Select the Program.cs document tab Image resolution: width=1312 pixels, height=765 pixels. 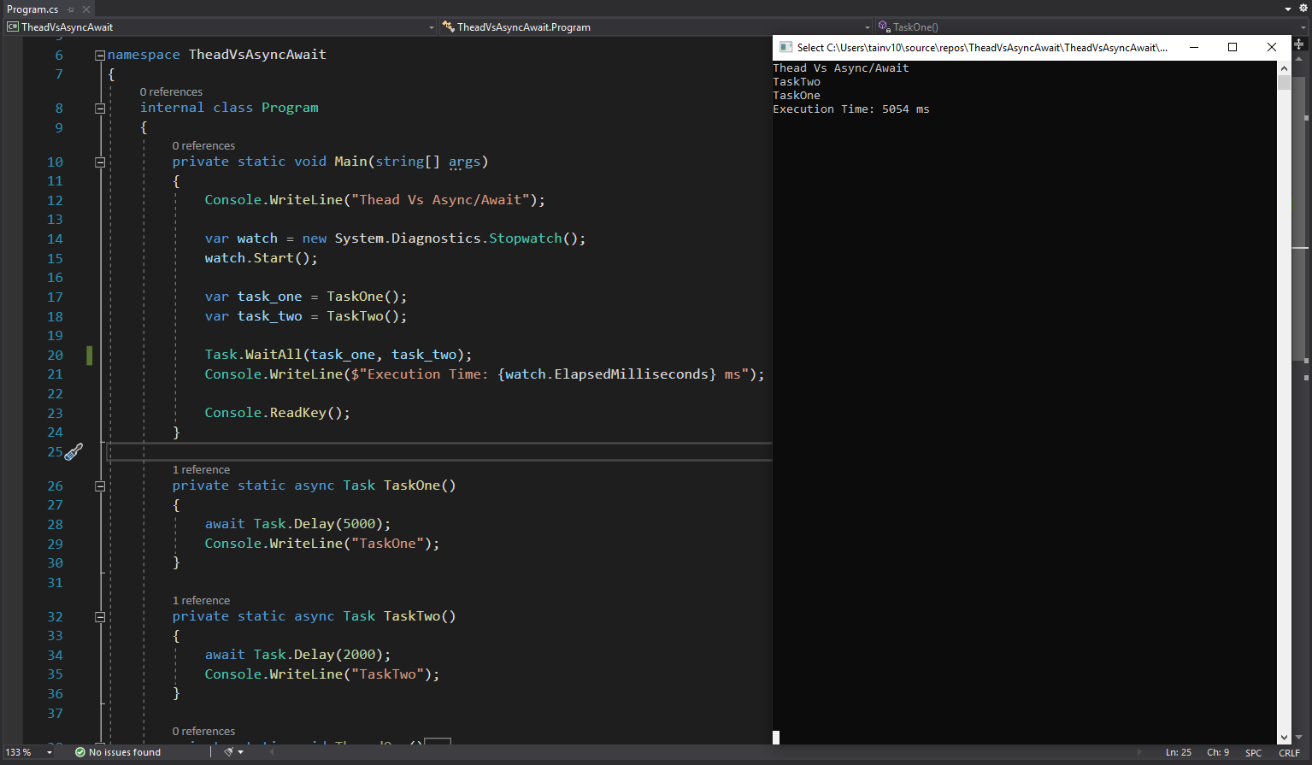tap(32, 9)
